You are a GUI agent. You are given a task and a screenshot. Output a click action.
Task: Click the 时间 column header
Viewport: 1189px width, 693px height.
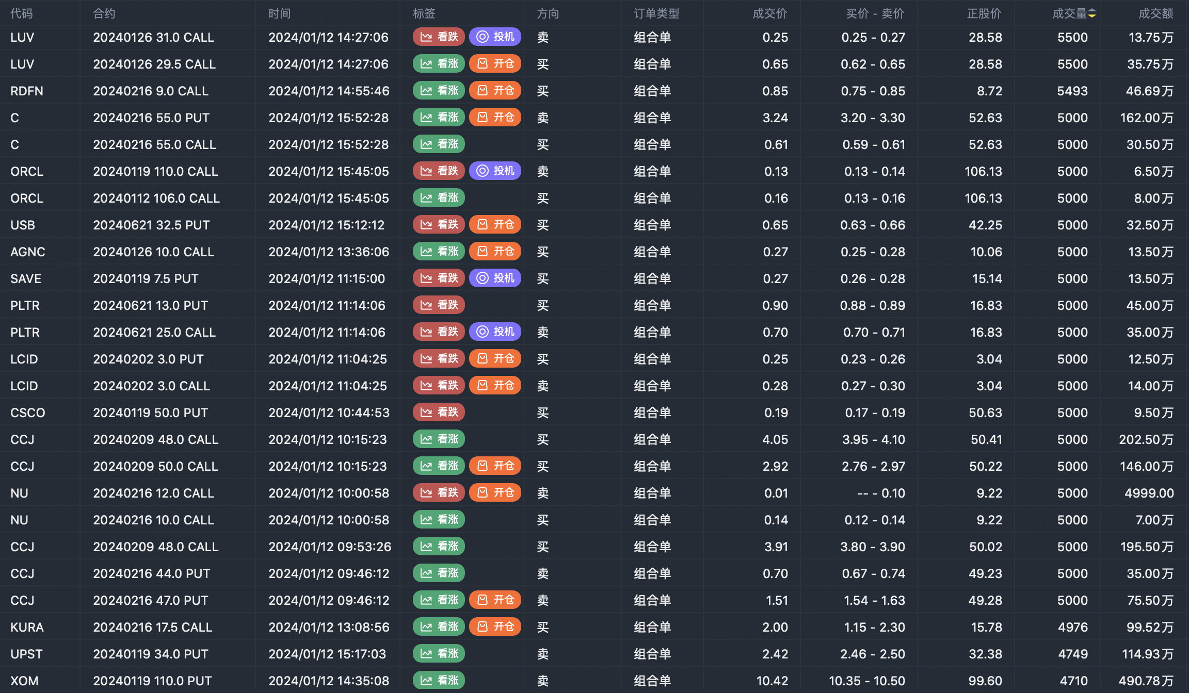coord(279,14)
